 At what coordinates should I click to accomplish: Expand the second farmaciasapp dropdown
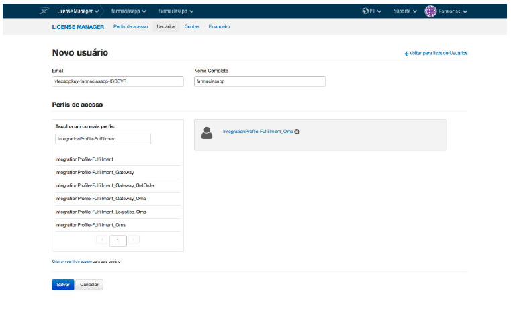pyautogui.click(x=176, y=11)
